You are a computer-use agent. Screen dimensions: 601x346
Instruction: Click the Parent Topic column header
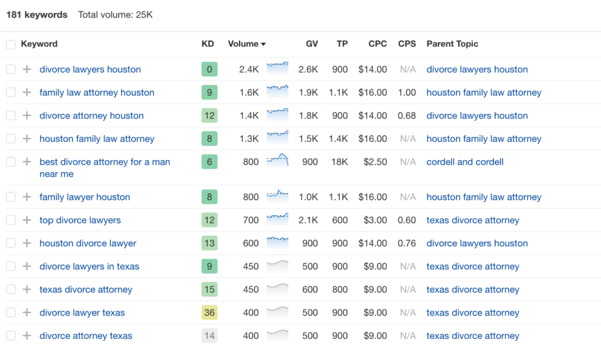tap(452, 44)
